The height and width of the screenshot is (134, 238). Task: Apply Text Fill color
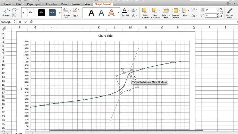click(124, 11)
